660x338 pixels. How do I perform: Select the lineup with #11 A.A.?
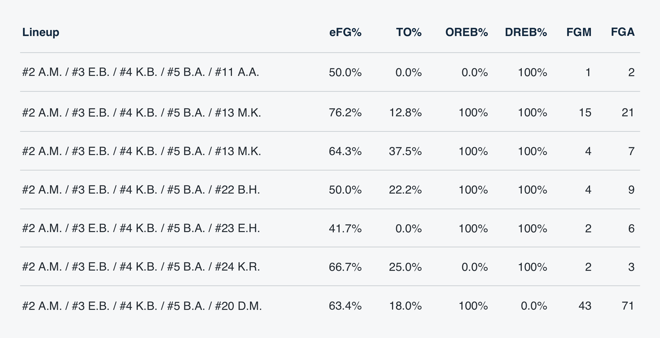[x=140, y=72]
